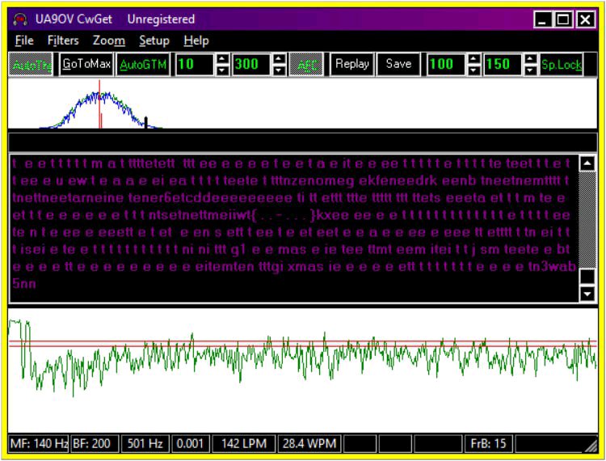606x461 pixels.
Task: Click the '28.4 WPM' status cell
Action: pos(309,443)
